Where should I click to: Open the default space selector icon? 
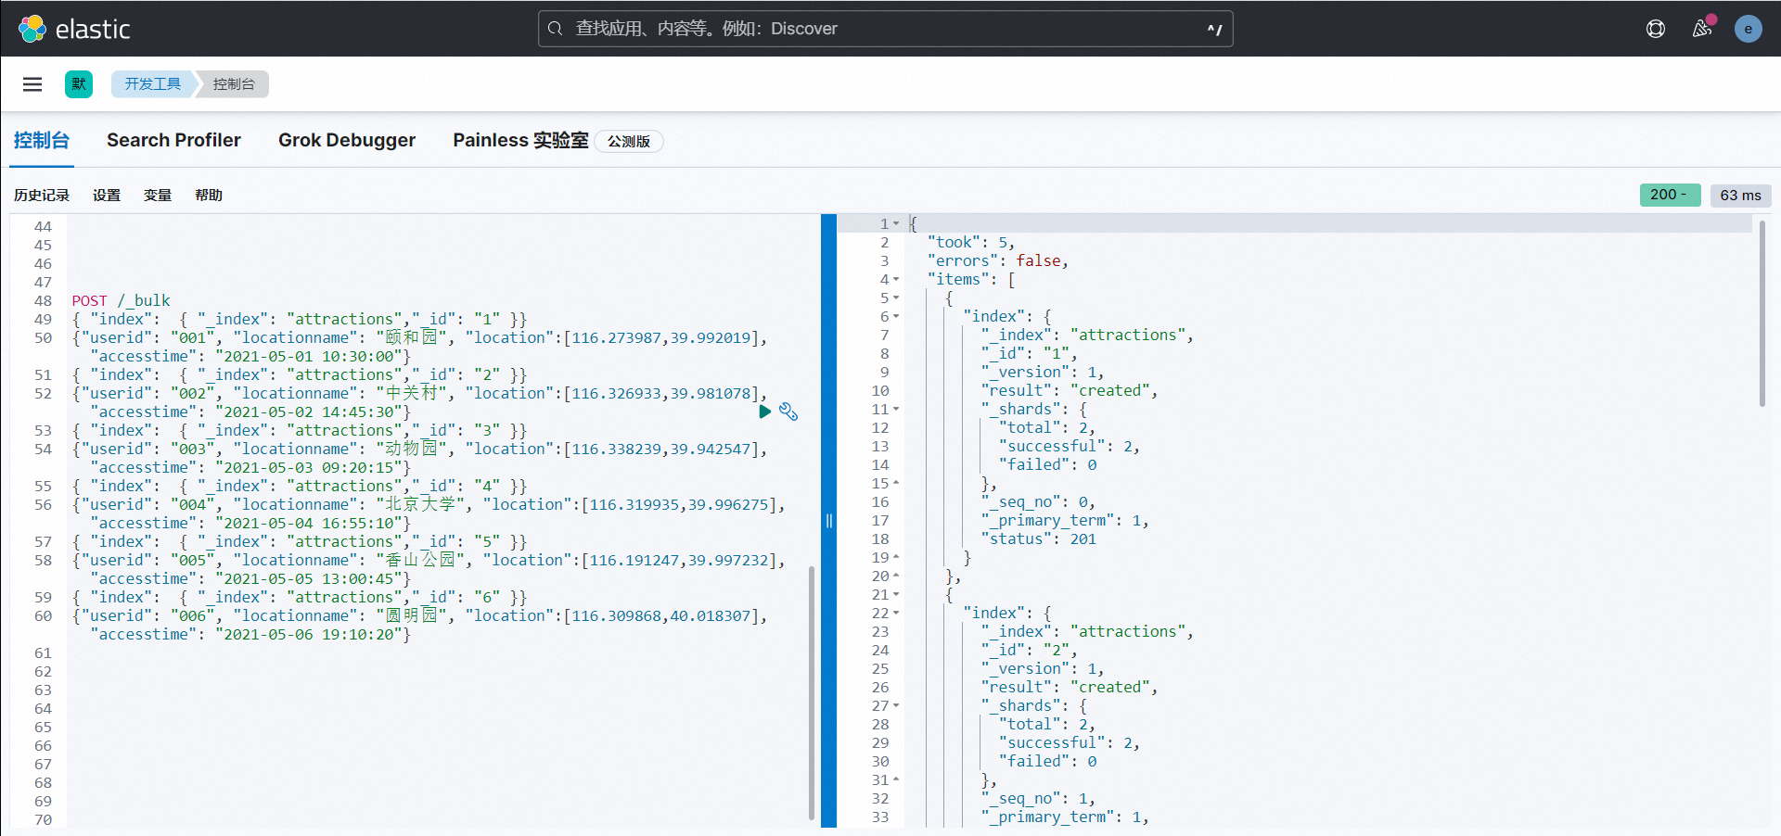tap(79, 84)
